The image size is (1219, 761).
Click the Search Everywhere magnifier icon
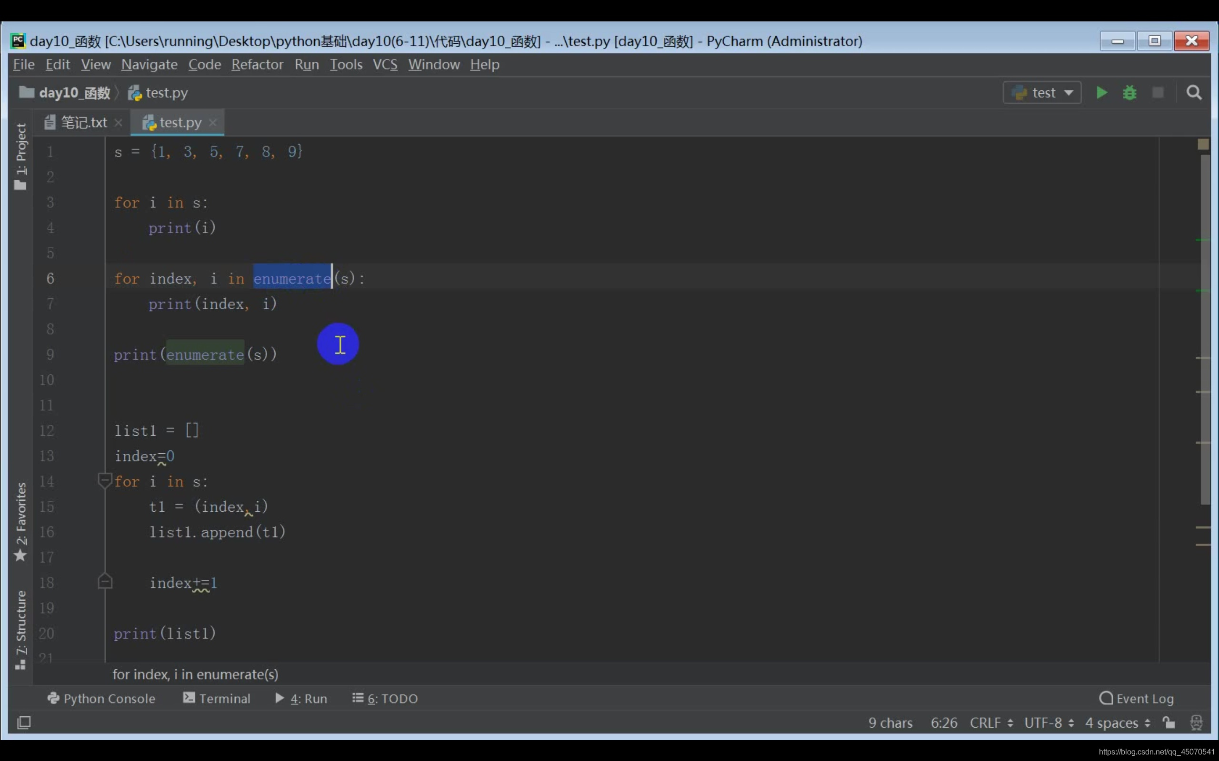[x=1193, y=93]
